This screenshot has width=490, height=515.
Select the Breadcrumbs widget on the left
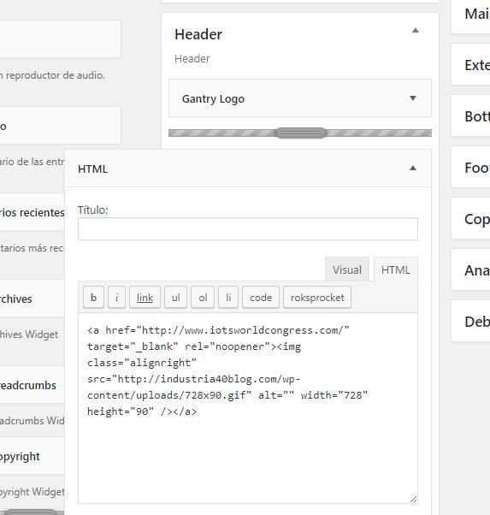tap(32, 385)
